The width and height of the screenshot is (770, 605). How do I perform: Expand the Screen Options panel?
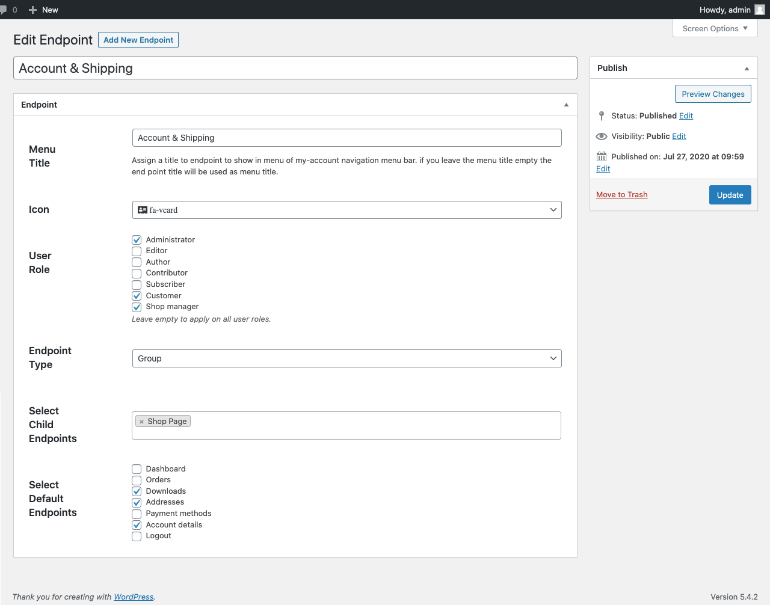(x=715, y=28)
